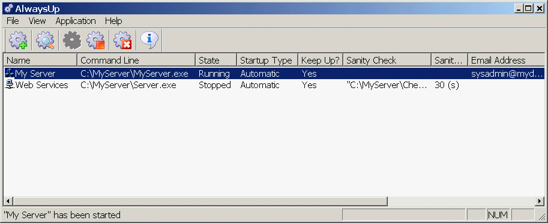Click Automatic in the My Server row
The width and height of the screenshot is (548, 223).
coord(260,74)
